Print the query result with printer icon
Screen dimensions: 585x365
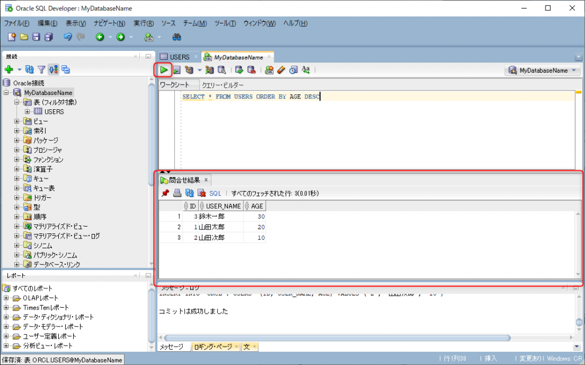coord(177,193)
